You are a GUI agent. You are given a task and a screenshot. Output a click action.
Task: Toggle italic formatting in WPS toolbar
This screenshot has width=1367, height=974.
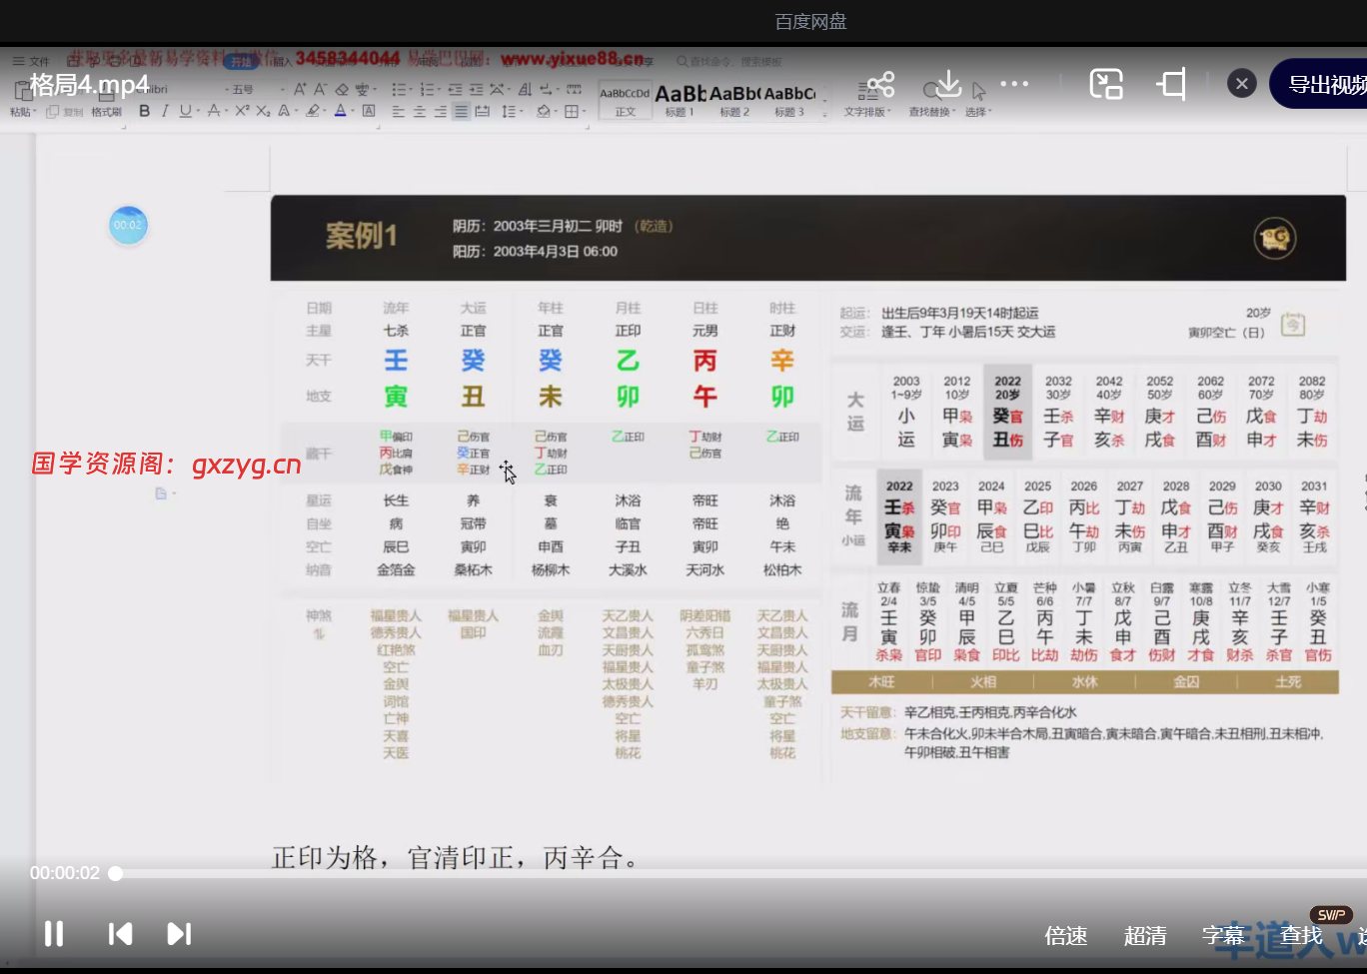pyautogui.click(x=164, y=111)
